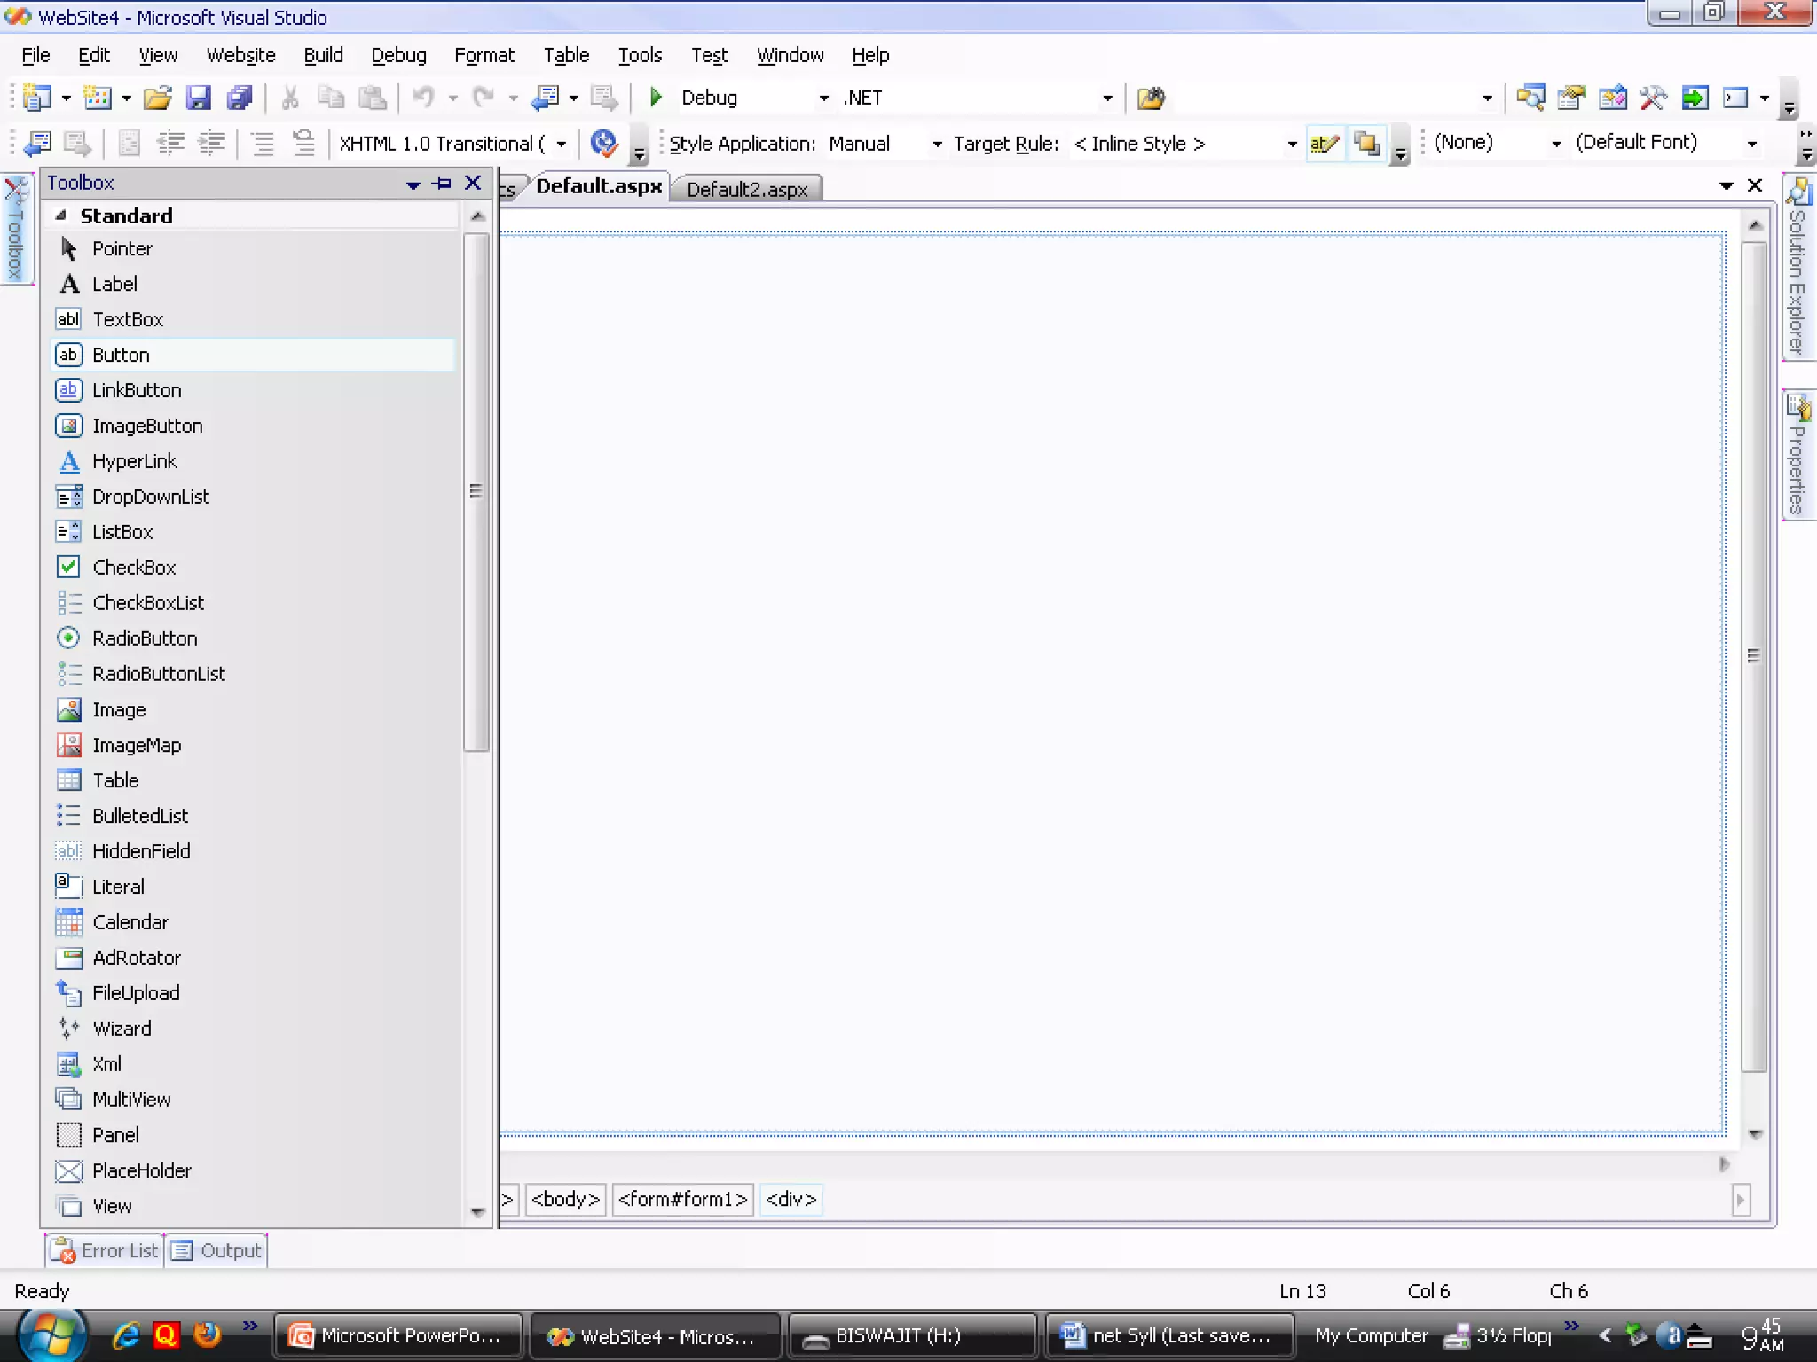The image size is (1817, 1362).
Task: Select the CheckBox control in Toolbox
Action: [134, 567]
